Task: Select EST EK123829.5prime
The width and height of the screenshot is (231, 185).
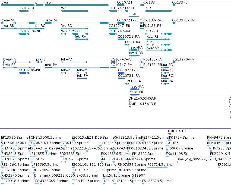Action: [157, 181]
